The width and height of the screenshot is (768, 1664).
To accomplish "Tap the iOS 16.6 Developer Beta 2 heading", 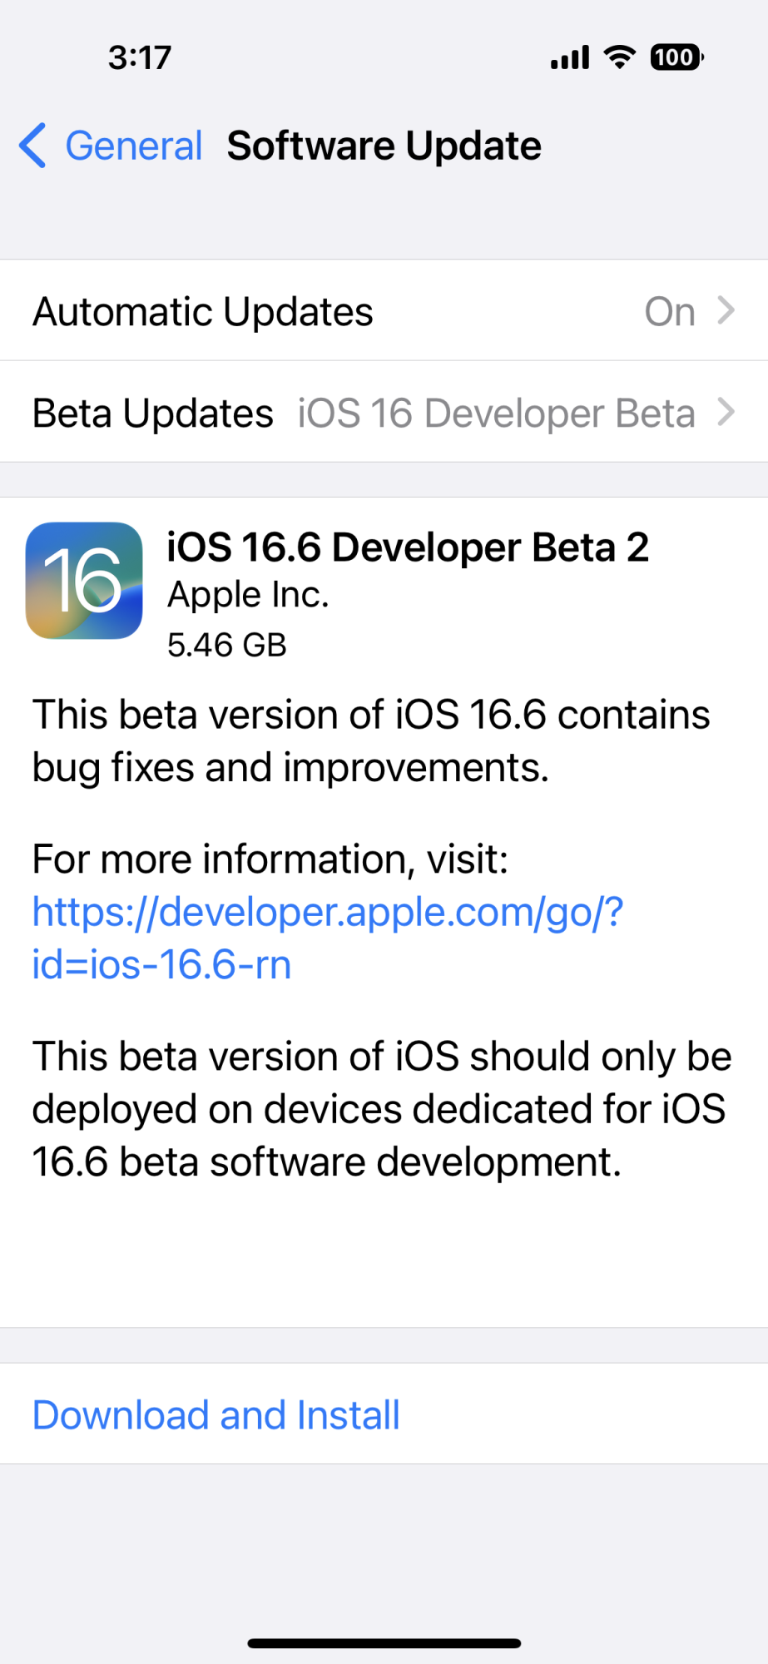I will click(408, 547).
